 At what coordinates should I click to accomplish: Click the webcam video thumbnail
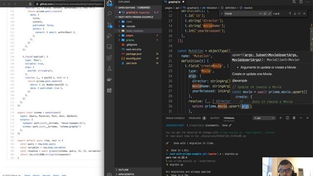click(x=288, y=167)
